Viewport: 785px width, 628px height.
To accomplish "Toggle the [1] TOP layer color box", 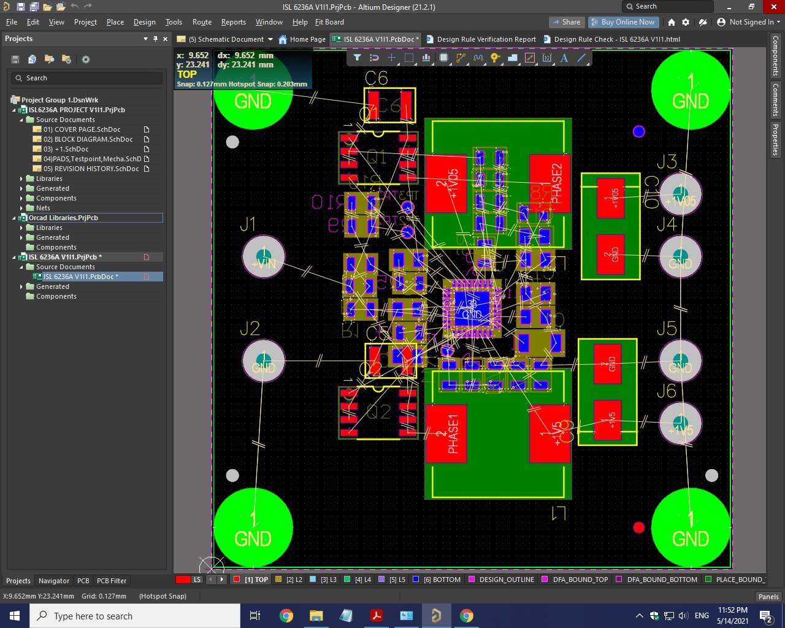I will (237, 580).
